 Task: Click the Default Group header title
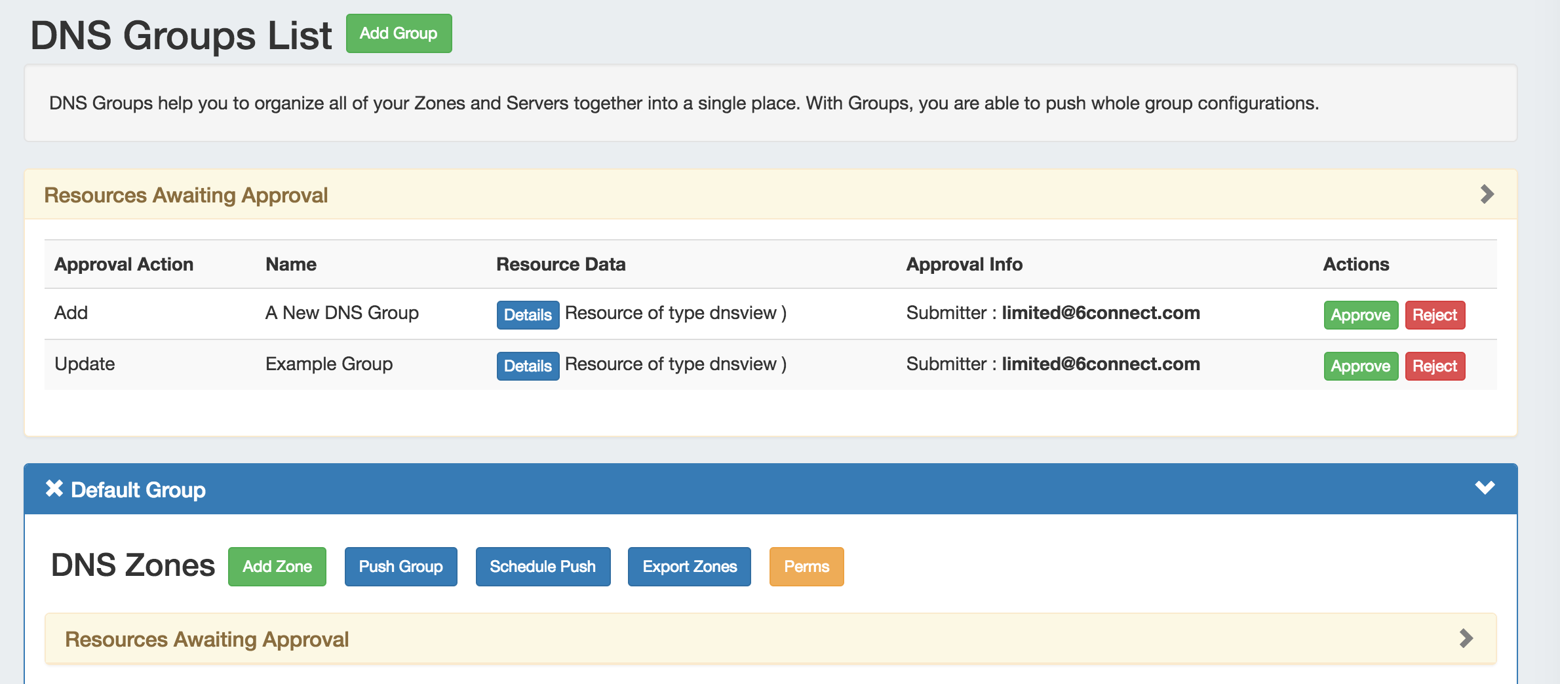click(x=138, y=490)
